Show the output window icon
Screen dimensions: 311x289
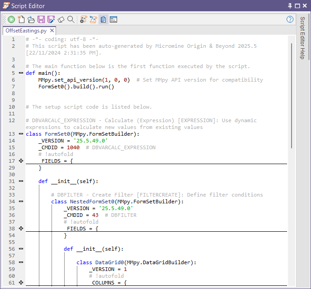point(113,19)
